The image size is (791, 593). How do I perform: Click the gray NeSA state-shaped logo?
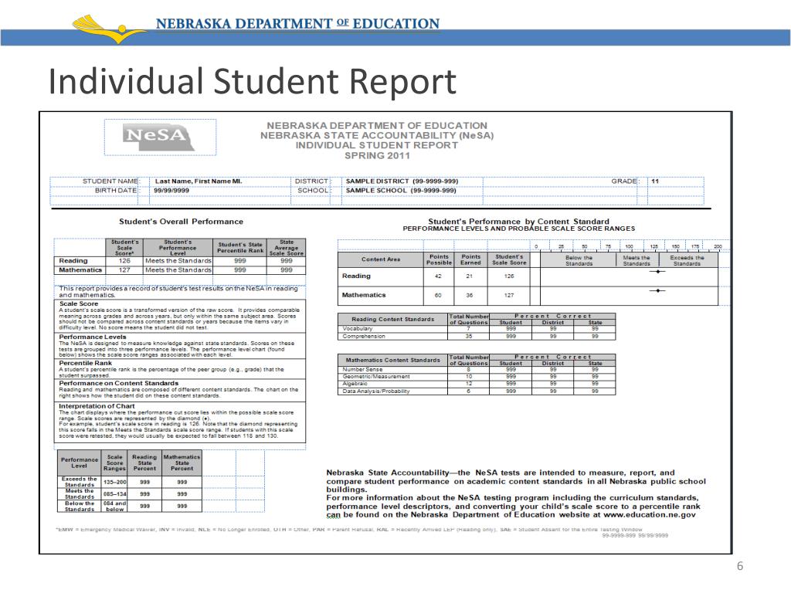pos(159,137)
